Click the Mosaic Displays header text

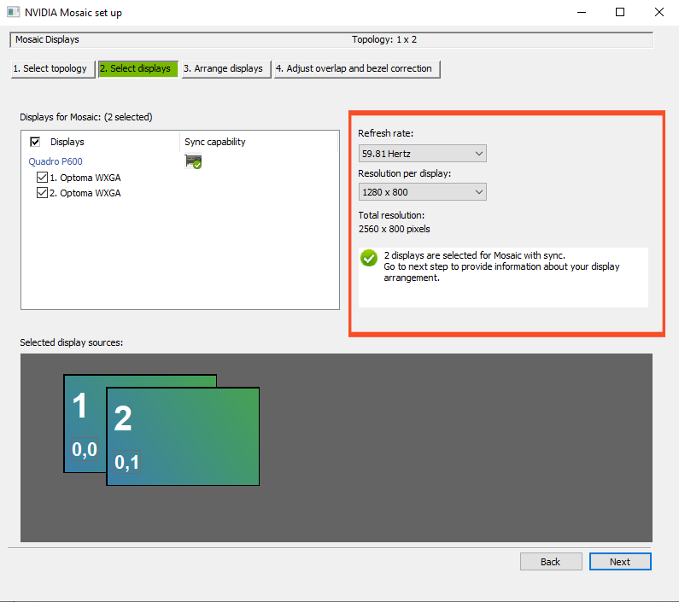[47, 39]
